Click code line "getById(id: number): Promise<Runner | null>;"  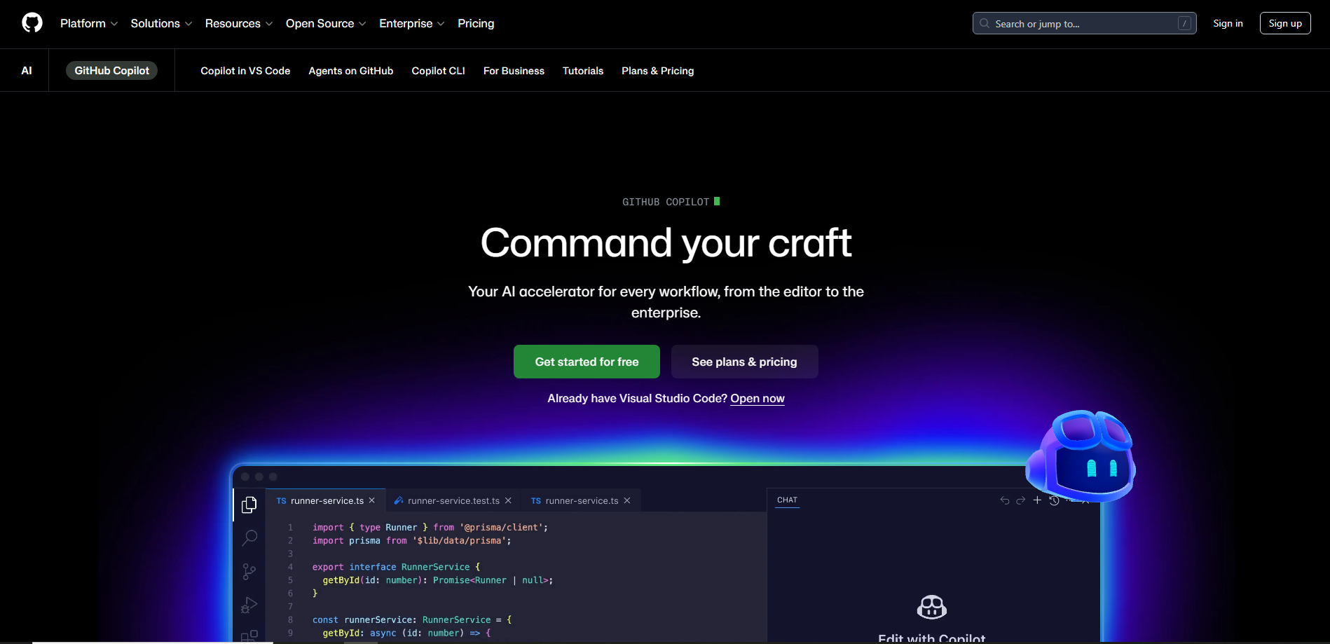(x=438, y=580)
